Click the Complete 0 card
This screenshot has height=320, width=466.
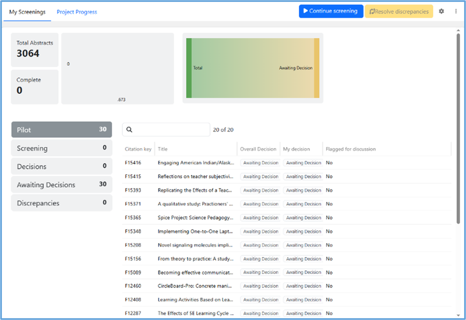tap(35, 87)
